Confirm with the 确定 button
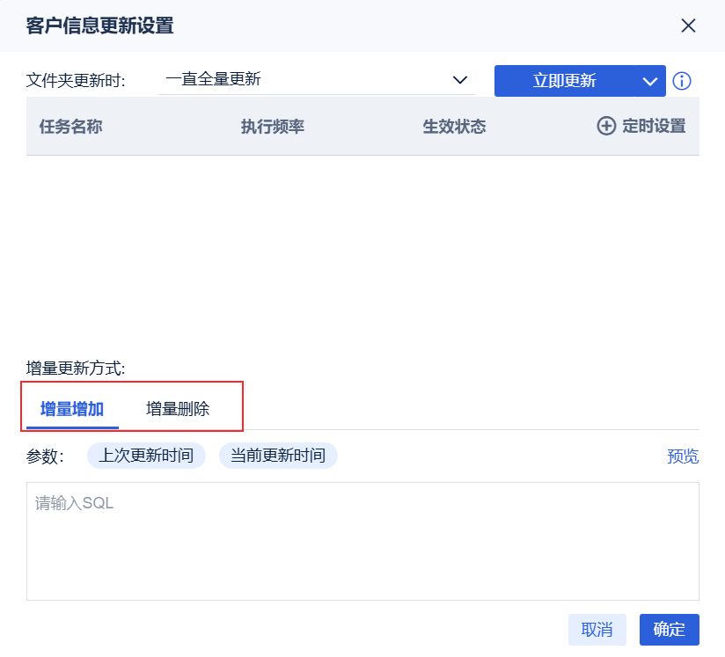The width and height of the screenshot is (725, 657). (669, 630)
